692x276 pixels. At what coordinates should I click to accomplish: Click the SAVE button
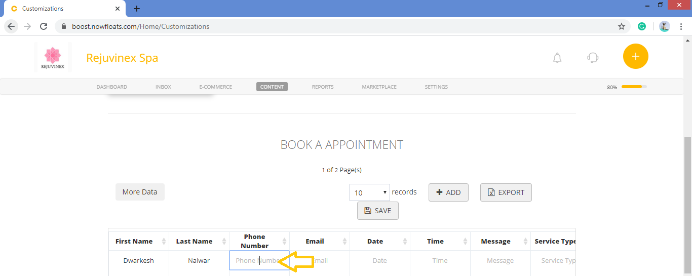point(378,211)
